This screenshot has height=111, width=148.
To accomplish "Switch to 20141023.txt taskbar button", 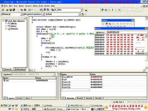I will click(78, 105).
